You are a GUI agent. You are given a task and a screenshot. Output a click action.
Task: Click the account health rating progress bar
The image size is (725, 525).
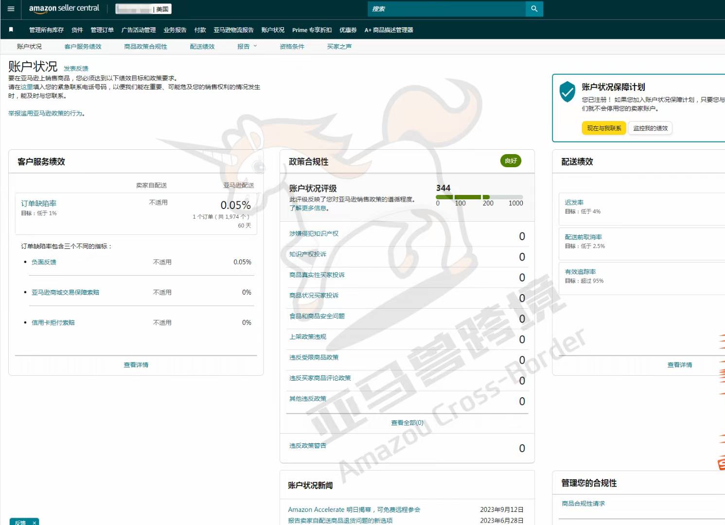point(479,197)
